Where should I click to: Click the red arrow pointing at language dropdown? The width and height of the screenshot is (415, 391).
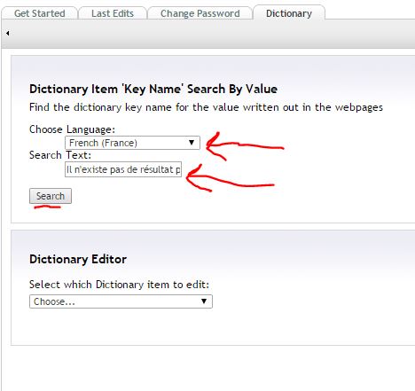[245, 146]
